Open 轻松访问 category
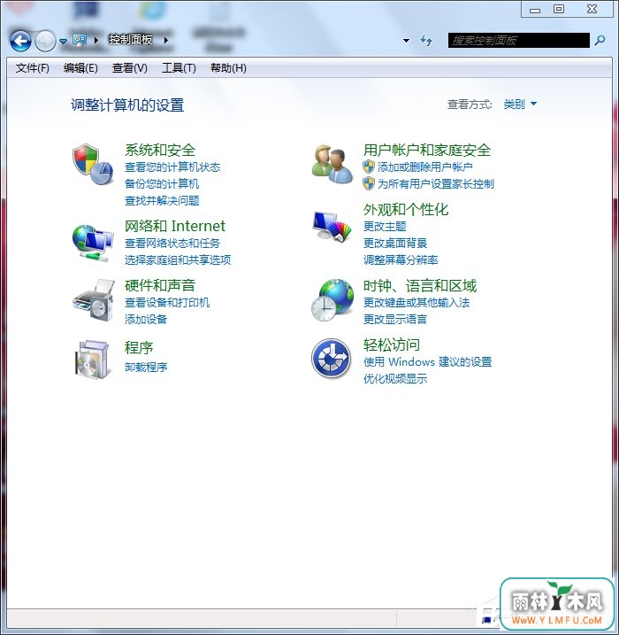Screen dimensions: 619x635 [x=392, y=345]
